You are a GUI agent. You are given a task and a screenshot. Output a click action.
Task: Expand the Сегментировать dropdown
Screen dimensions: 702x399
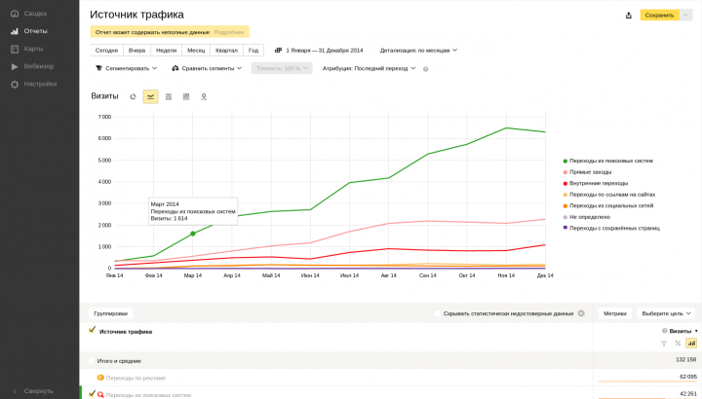pos(126,68)
